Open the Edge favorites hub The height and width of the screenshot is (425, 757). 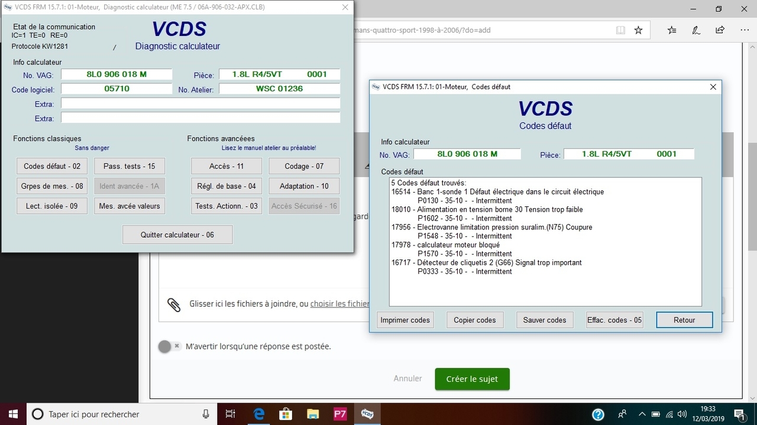(672, 30)
